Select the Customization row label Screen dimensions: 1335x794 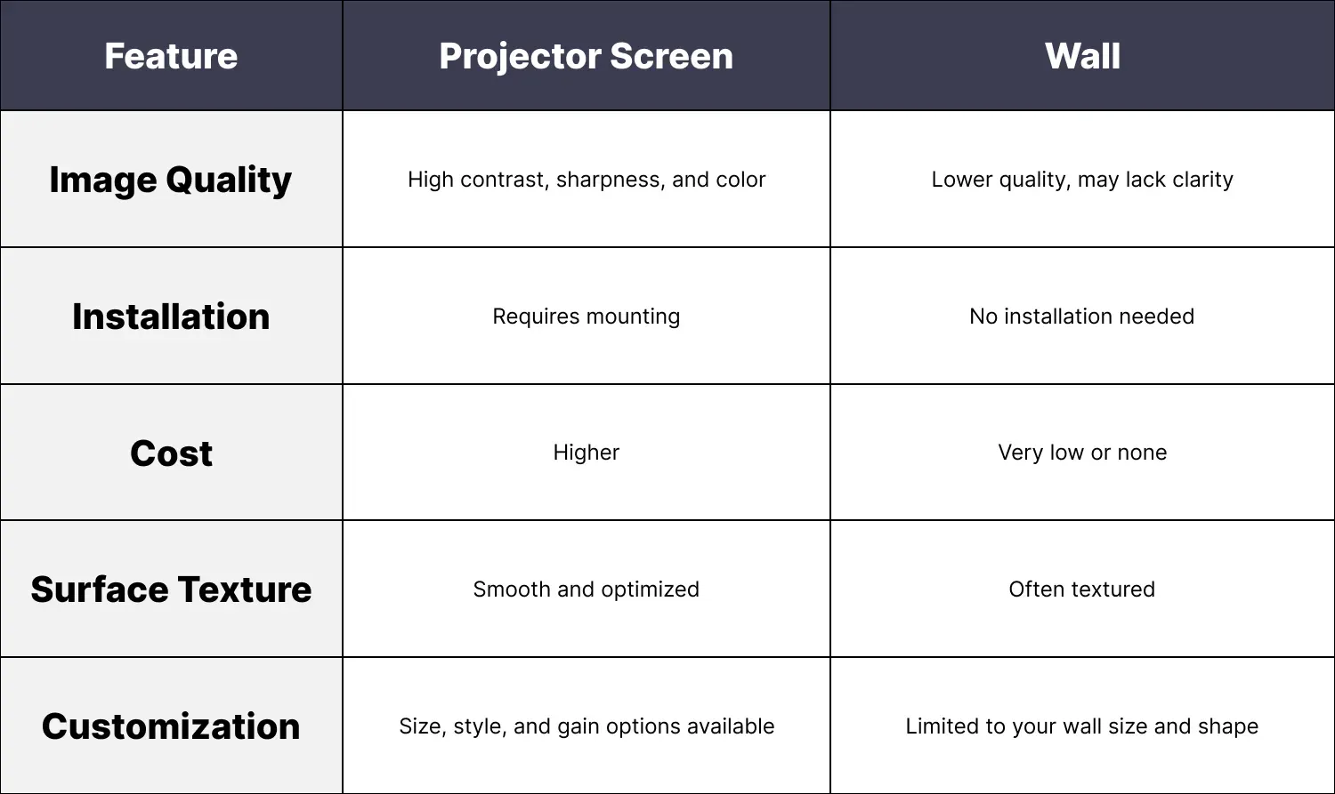pos(171,726)
